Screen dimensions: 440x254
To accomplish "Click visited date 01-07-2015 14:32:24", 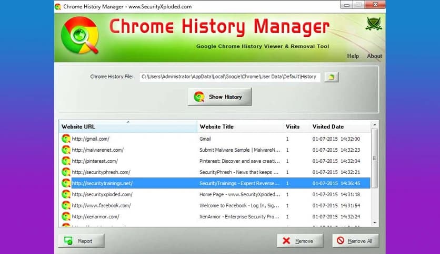I will point(336,217).
